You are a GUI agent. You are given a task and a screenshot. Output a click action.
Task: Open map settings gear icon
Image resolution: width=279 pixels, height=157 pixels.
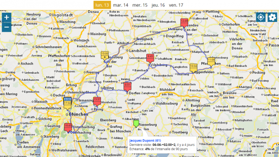[x=272, y=17]
